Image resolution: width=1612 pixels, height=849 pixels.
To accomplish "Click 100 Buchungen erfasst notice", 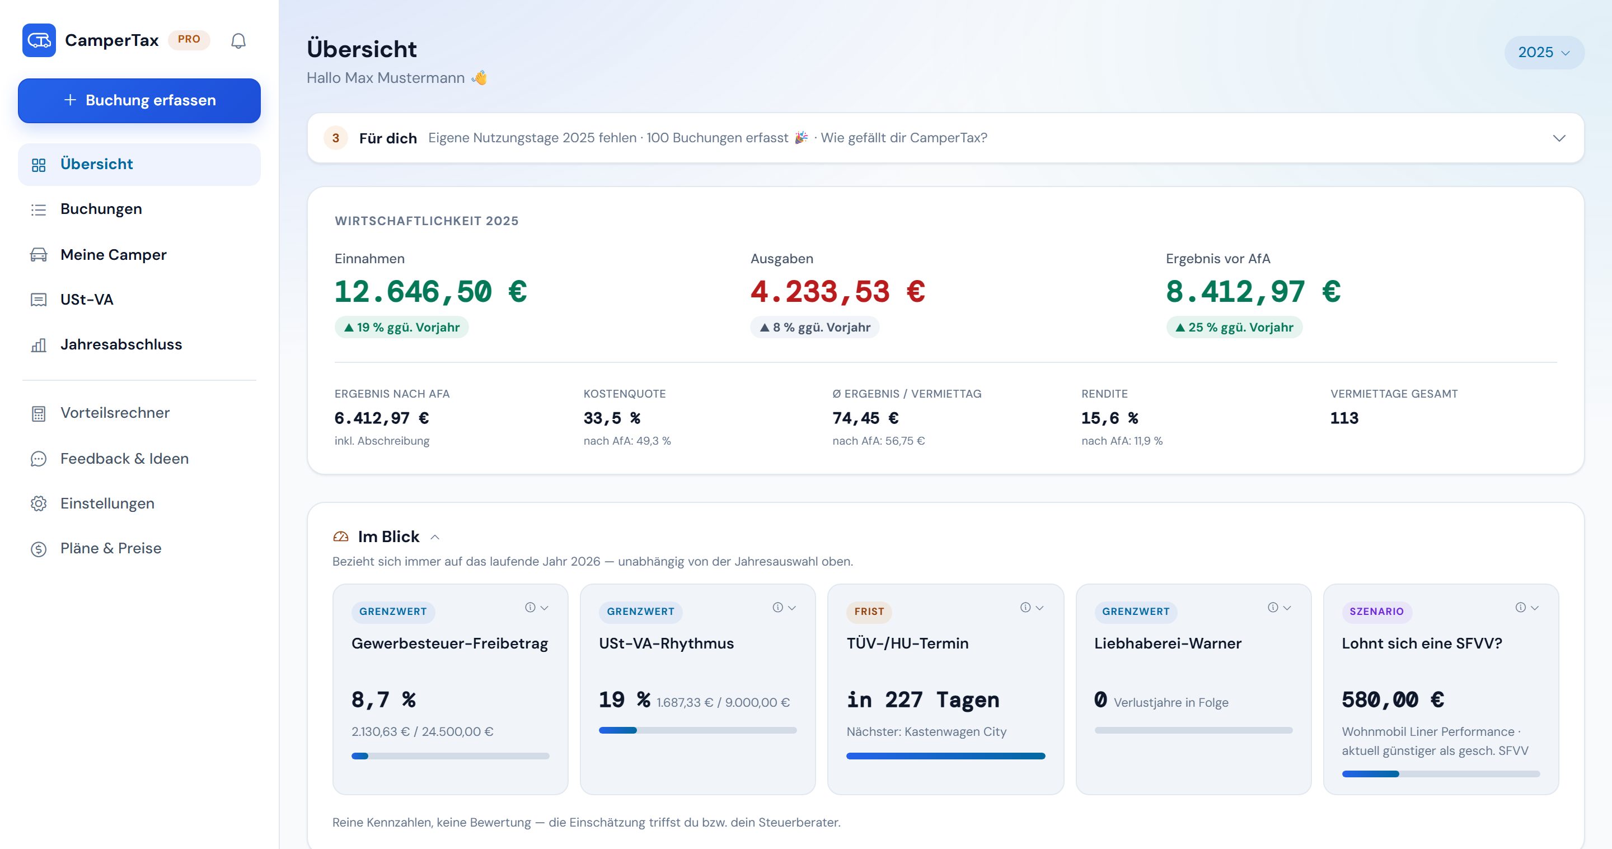I will pos(727,138).
